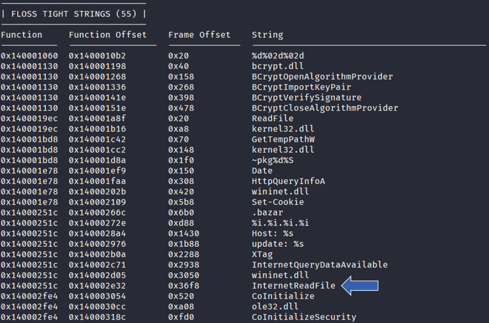Select the Date string
The width and height of the screenshot is (489, 323).
tap(262, 171)
